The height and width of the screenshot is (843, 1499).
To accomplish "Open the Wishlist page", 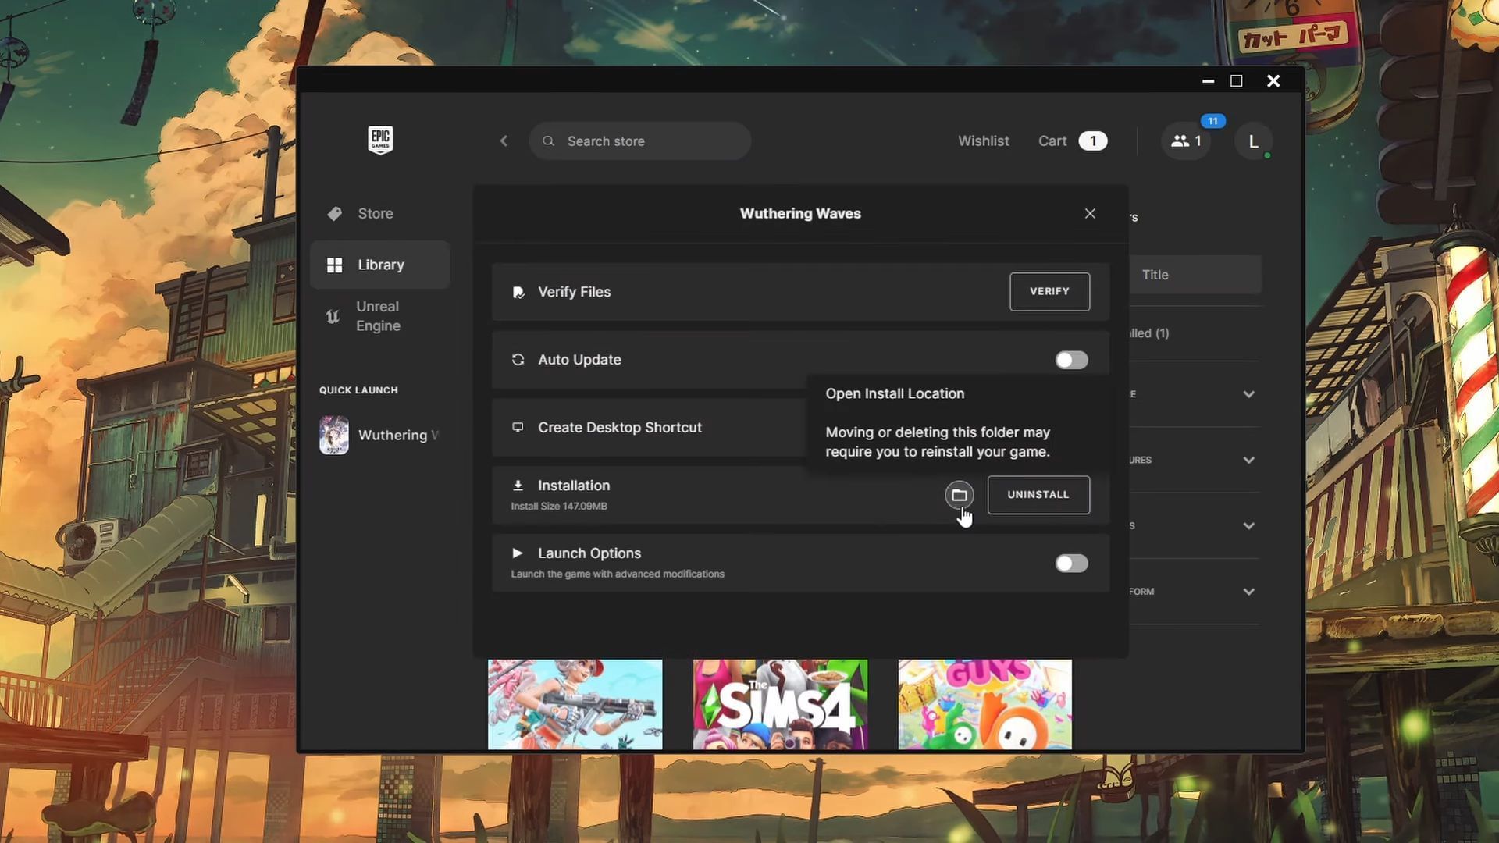I will tap(984, 140).
